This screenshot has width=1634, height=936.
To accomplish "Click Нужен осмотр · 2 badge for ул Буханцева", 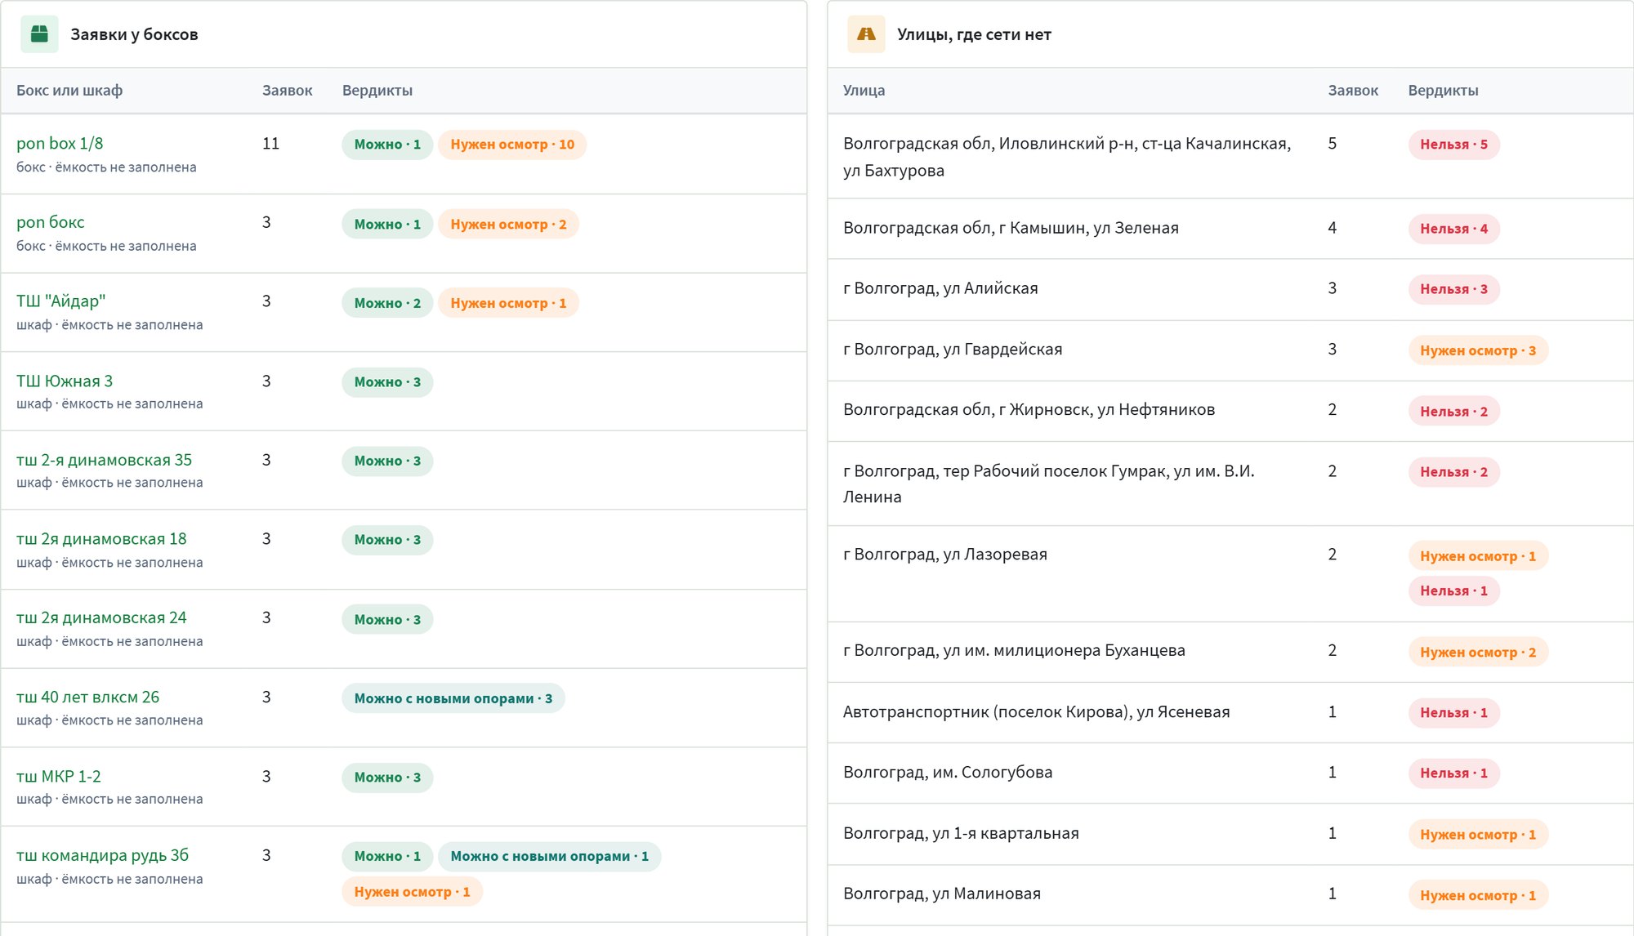I will coord(1478,652).
